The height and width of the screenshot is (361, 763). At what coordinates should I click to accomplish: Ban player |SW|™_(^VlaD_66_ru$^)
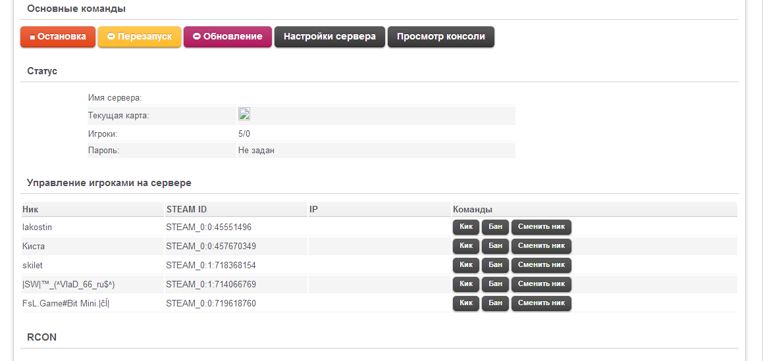point(495,284)
